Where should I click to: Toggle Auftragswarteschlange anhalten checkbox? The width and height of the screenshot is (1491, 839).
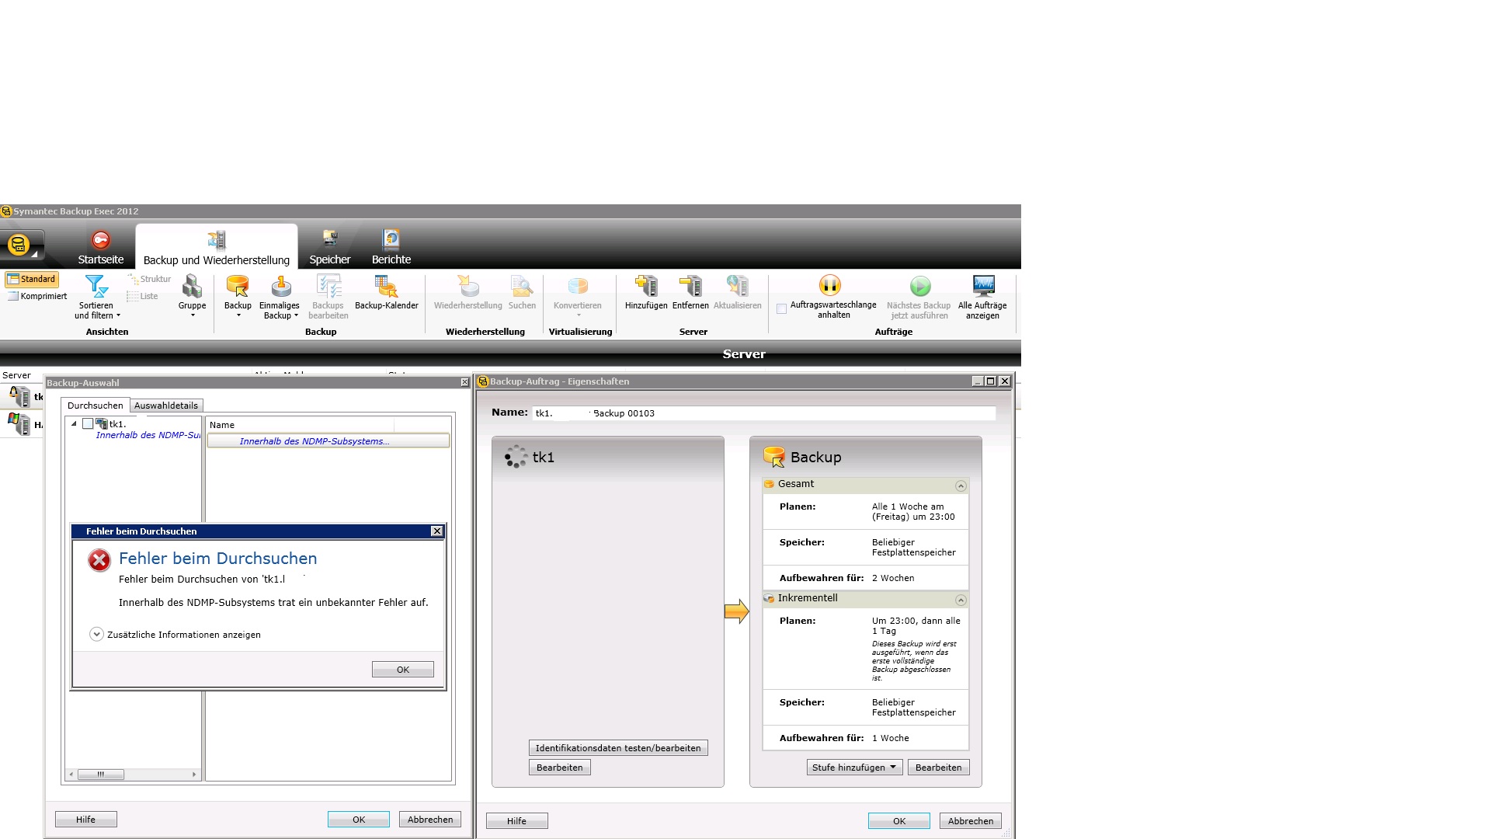tap(782, 309)
